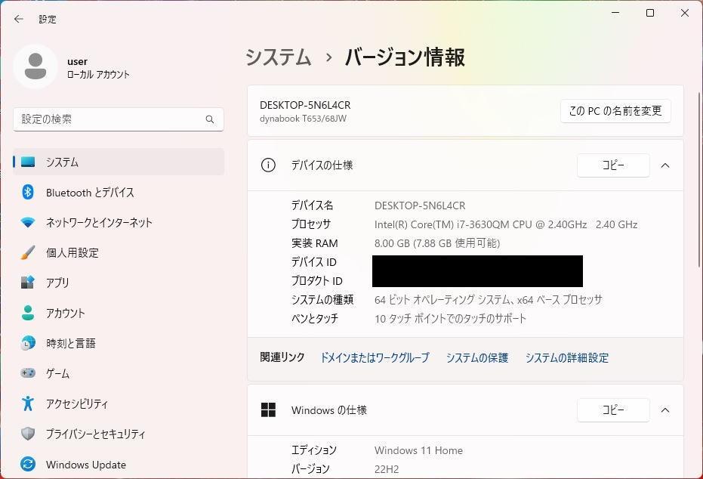The width and height of the screenshot is (703, 479).
Task: Focus the 設定の検索 search field
Action: pos(119,119)
